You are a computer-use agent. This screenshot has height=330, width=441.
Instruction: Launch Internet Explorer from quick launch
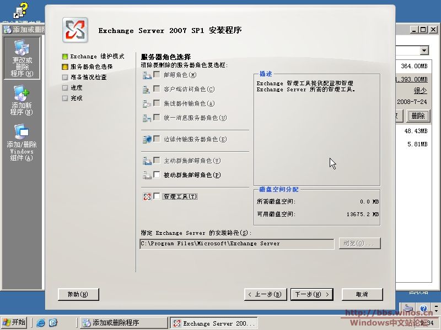tap(41, 323)
